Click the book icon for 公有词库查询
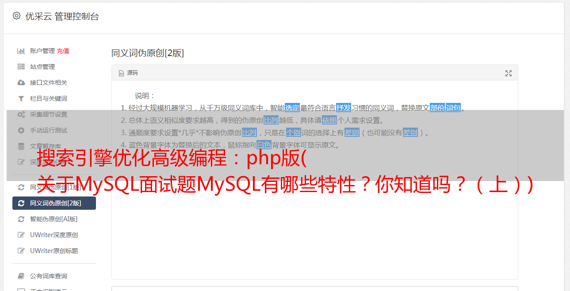 pyautogui.click(x=21, y=276)
